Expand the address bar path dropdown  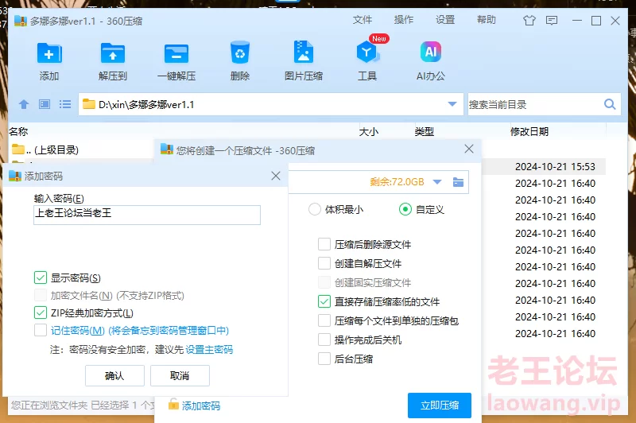click(x=452, y=104)
